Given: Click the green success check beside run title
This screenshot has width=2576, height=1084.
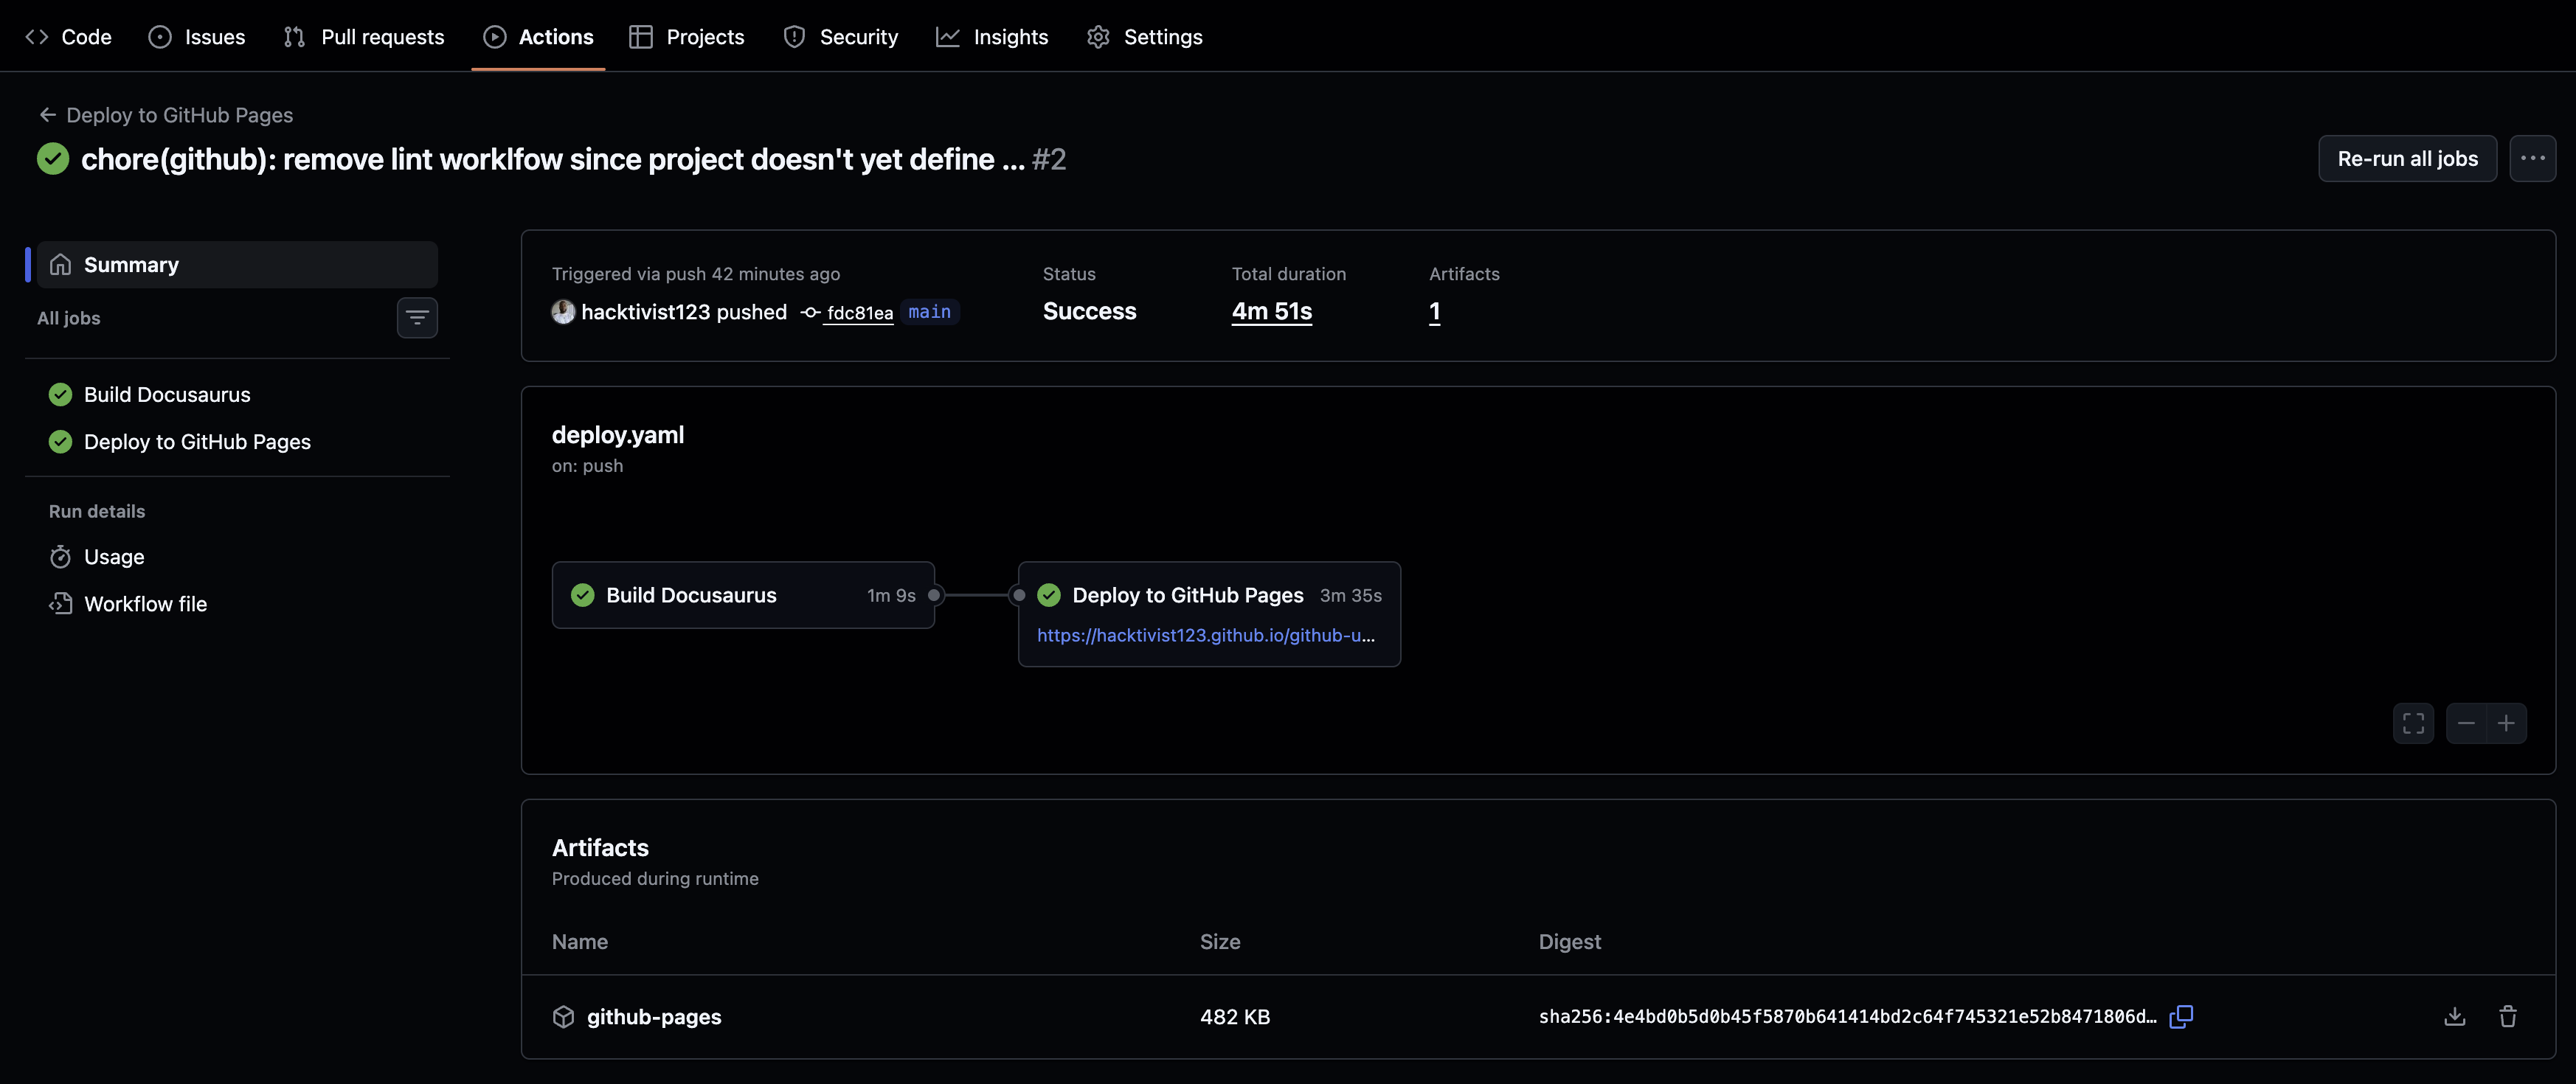Looking at the screenshot, I should tap(53, 158).
